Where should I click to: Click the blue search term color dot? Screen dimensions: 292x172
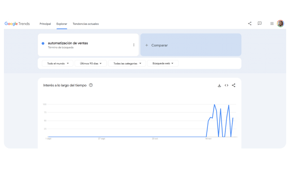[43, 43]
